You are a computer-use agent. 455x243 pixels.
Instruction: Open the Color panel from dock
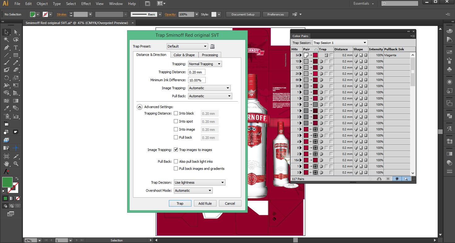(x=449, y=31)
